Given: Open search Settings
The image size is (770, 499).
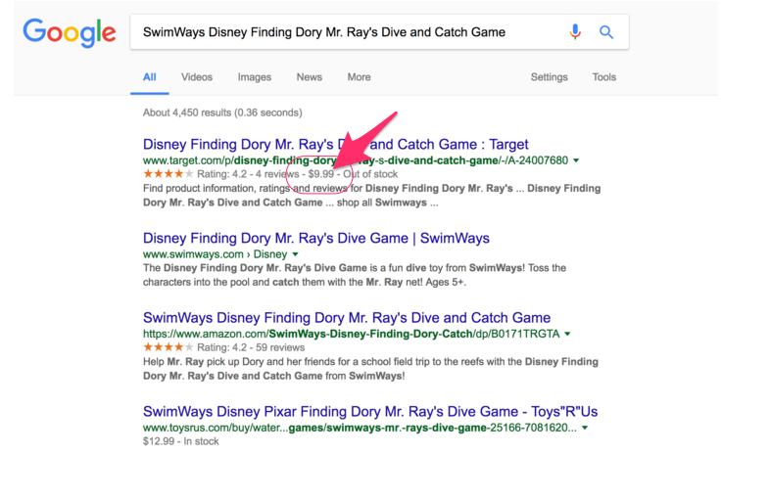Looking at the screenshot, I should [549, 77].
